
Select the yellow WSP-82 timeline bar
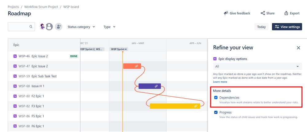pyautogui.click(x=175, y=106)
